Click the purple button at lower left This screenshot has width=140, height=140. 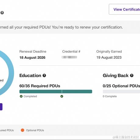tap(1, 107)
